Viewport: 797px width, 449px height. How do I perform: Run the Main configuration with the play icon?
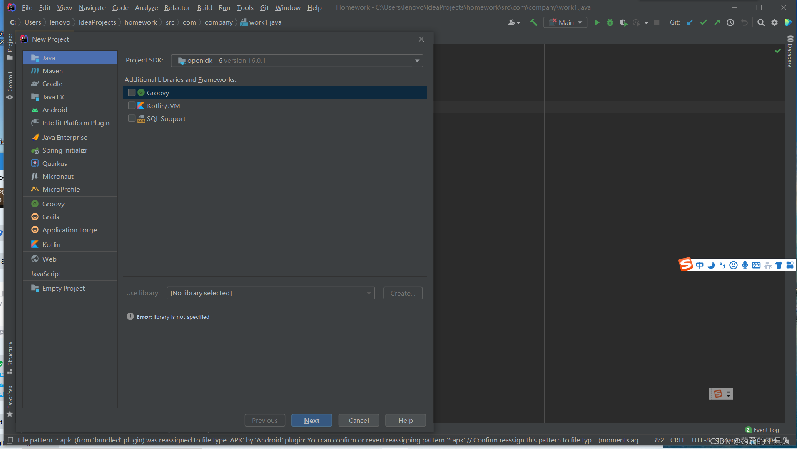pyautogui.click(x=597, y=22)
